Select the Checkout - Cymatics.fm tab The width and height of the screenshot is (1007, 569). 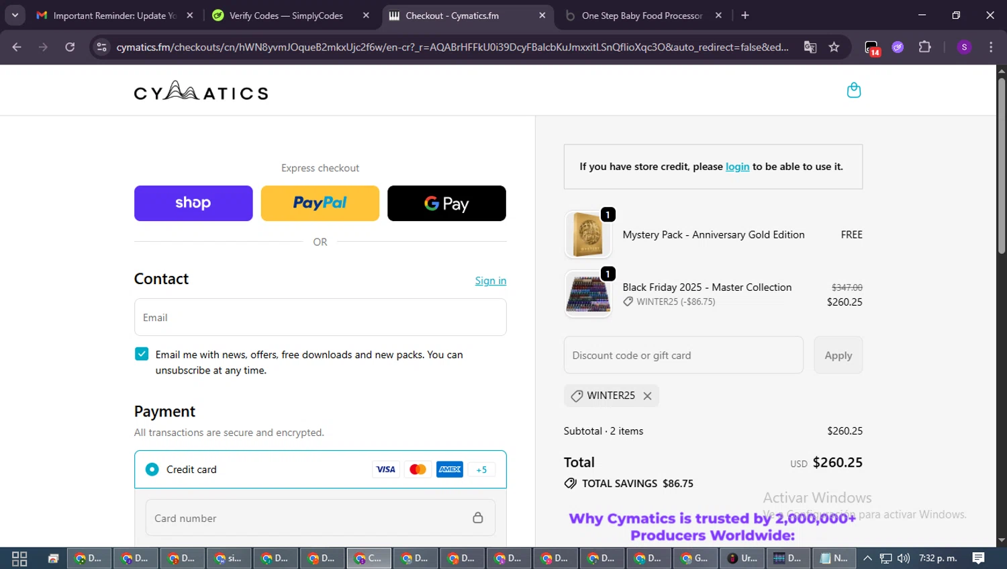coord(467,15)
